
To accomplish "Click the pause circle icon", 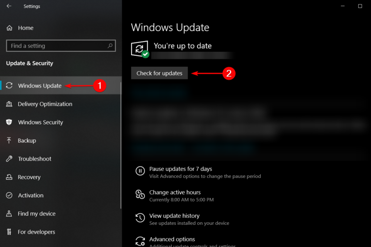I will click(140, 170).
